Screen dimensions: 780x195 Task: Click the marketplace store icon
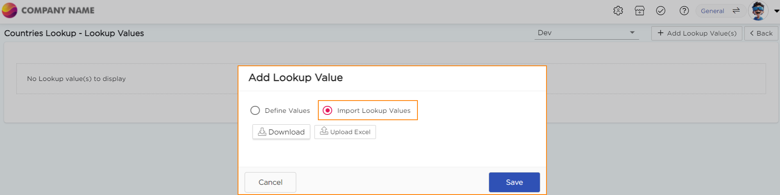[639, 11]
